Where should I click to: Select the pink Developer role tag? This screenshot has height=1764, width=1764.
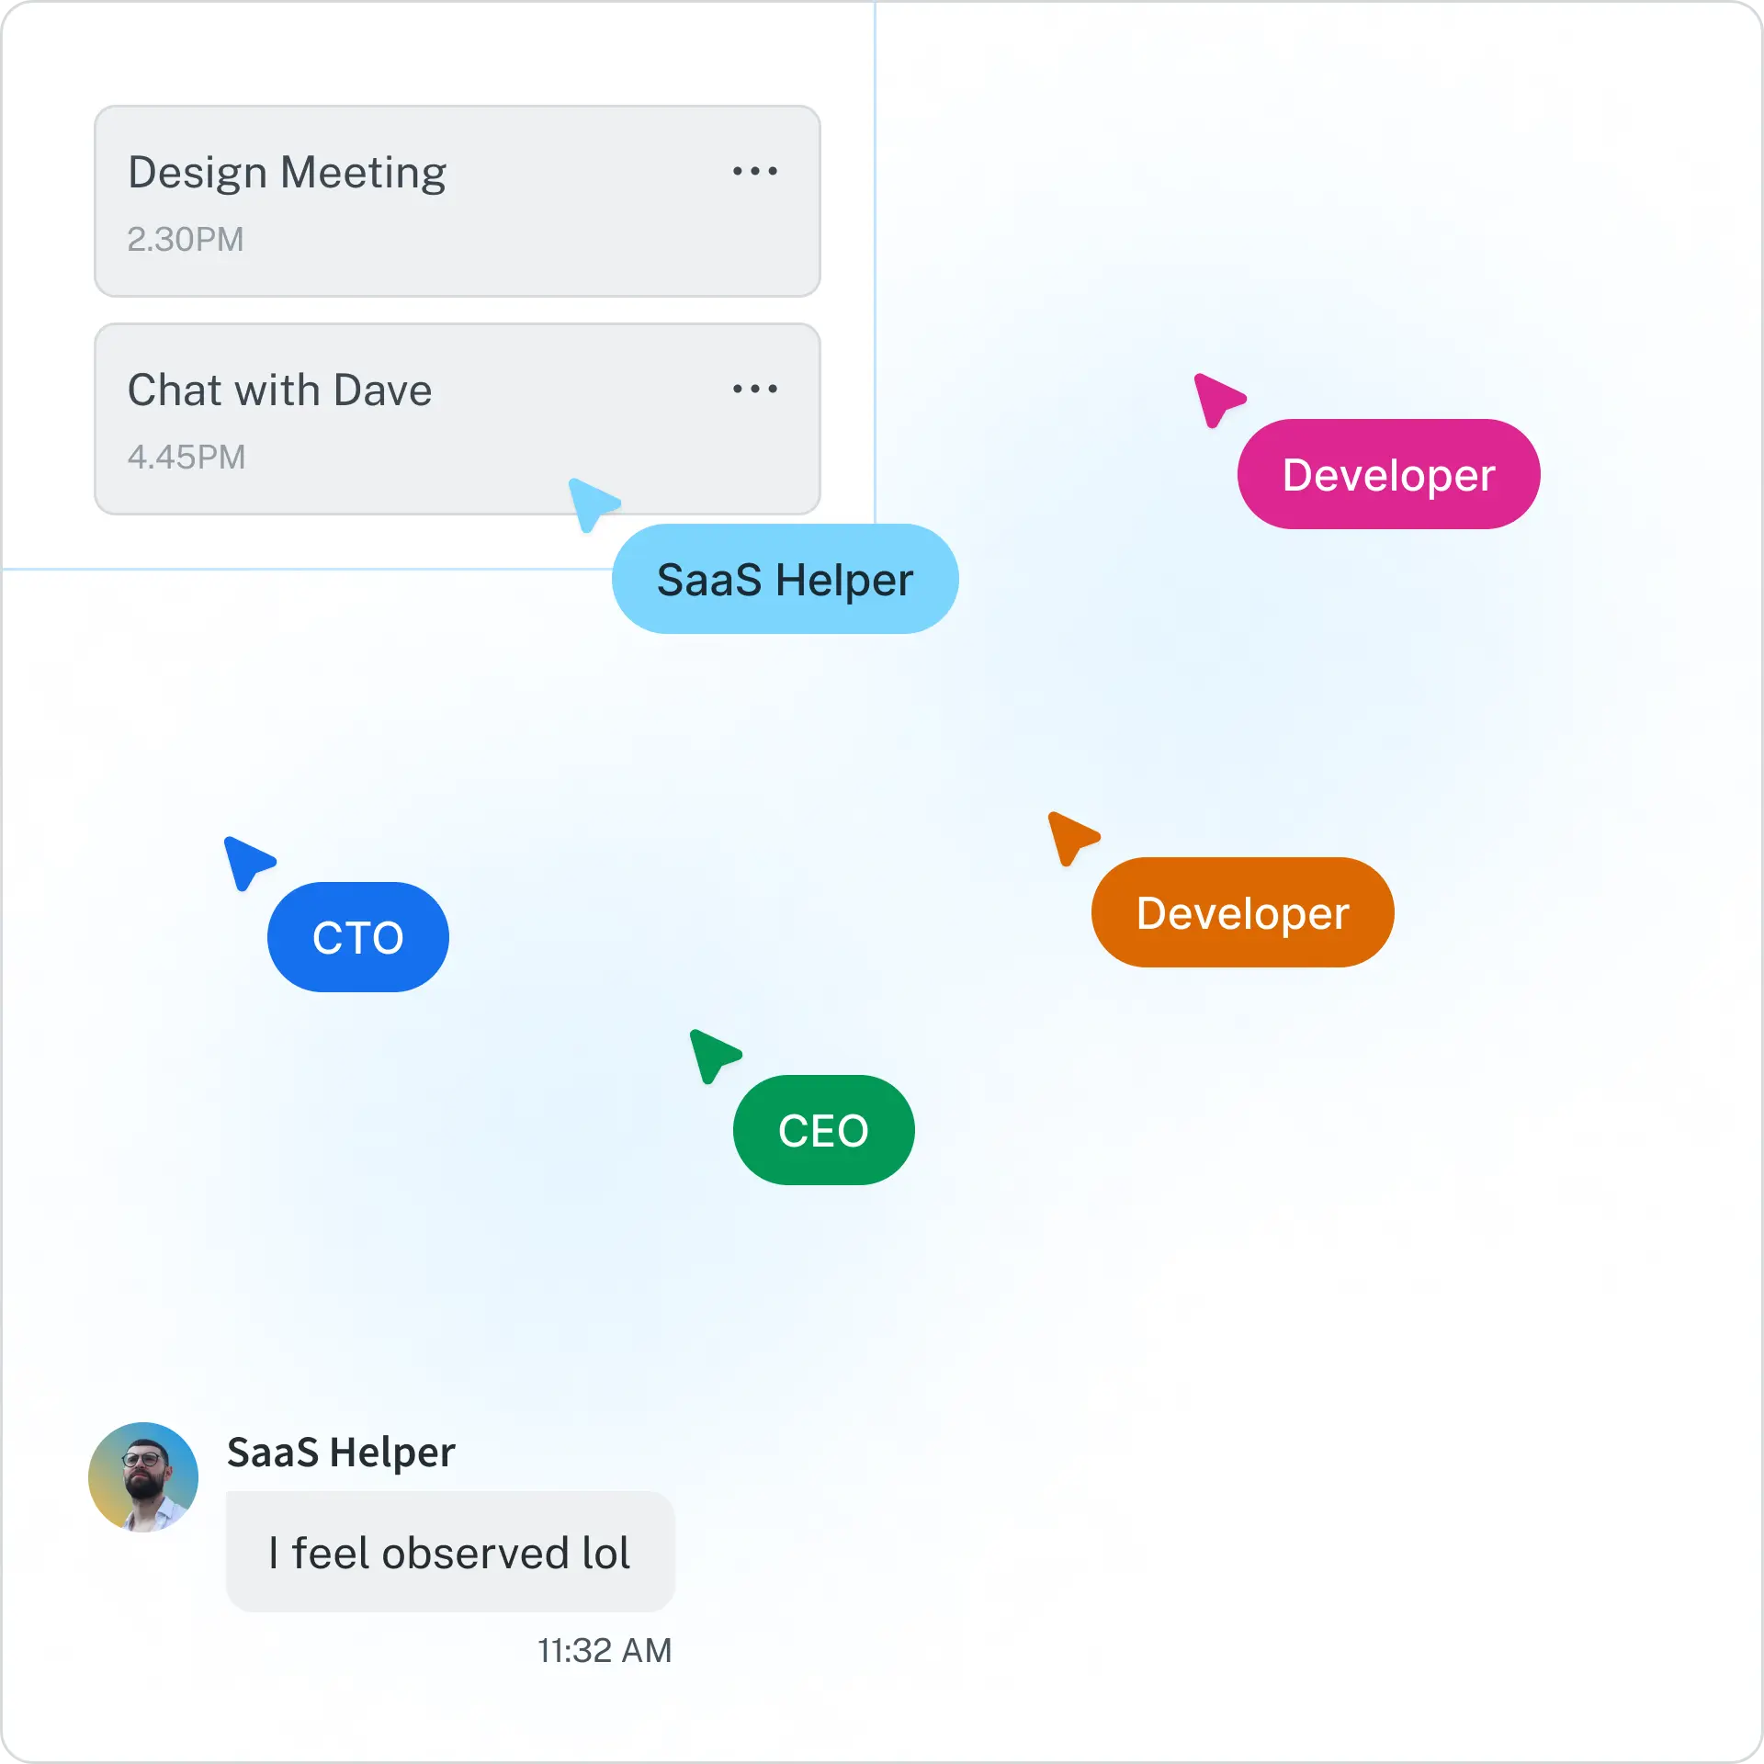(1387, 475)
